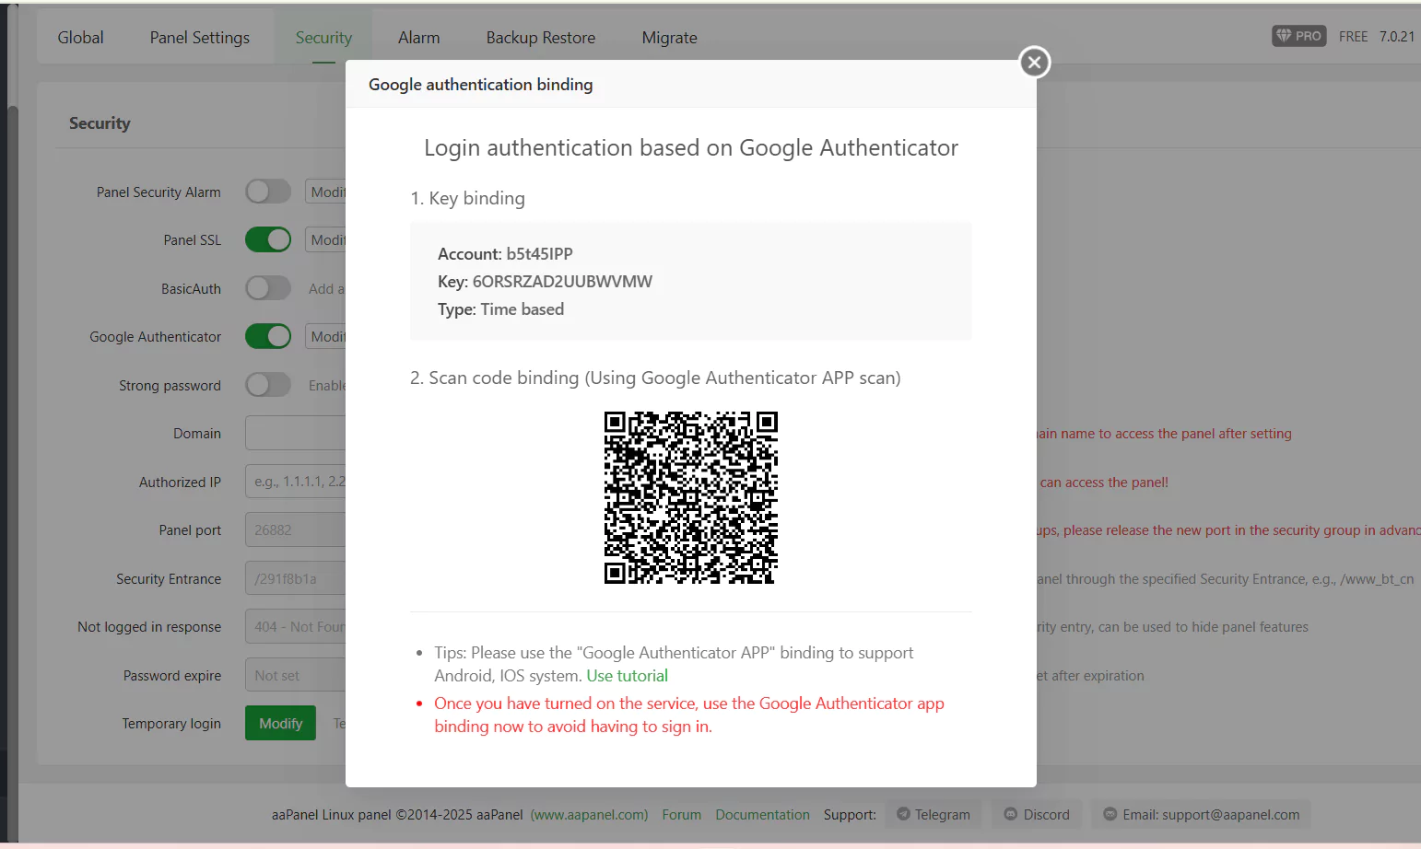
Task: Click Modify button next to Google Authenticator
Action: coord(326,336)
